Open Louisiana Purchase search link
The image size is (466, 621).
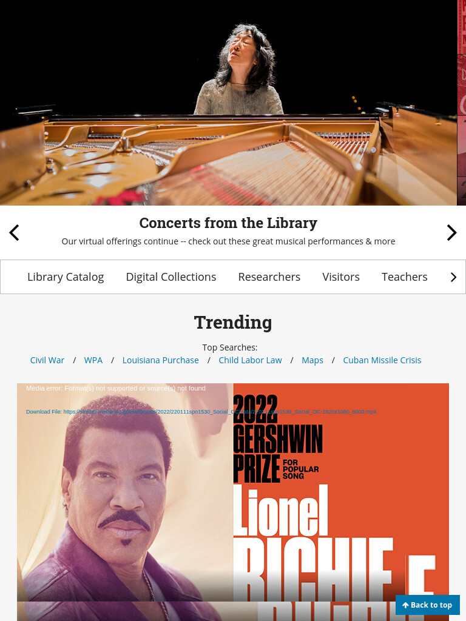pos(160,360)
